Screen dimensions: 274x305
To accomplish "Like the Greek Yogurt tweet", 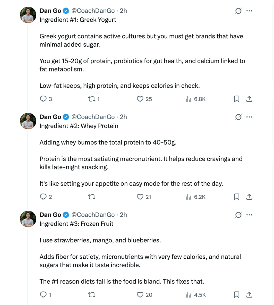I will [x=140, y=99].
